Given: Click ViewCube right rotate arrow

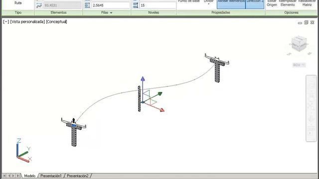Looking at the screenshot, I should (310, 54).
